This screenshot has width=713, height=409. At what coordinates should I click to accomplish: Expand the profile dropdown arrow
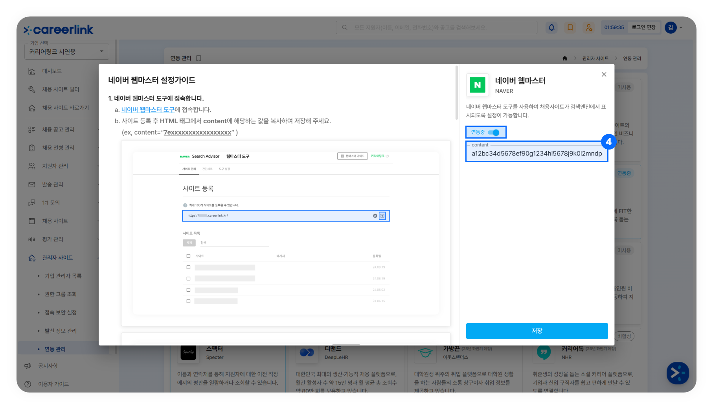click(x=681, y=27)
